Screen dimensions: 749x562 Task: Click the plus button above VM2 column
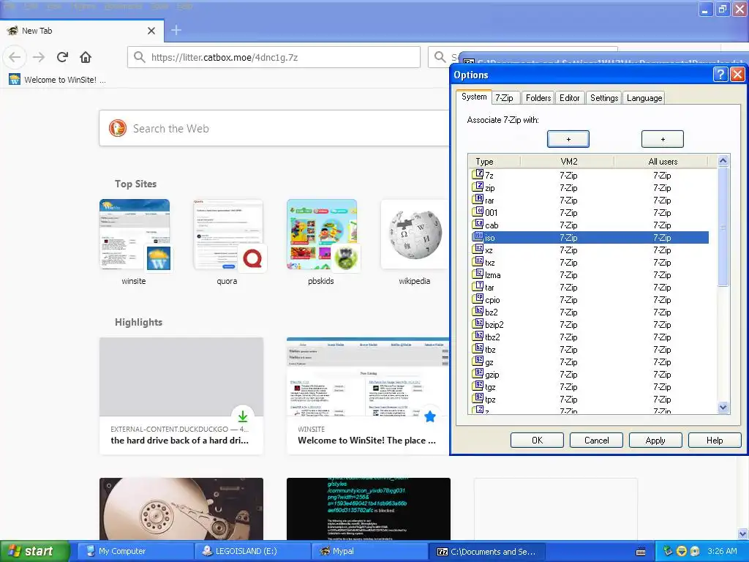click(568, 139)
